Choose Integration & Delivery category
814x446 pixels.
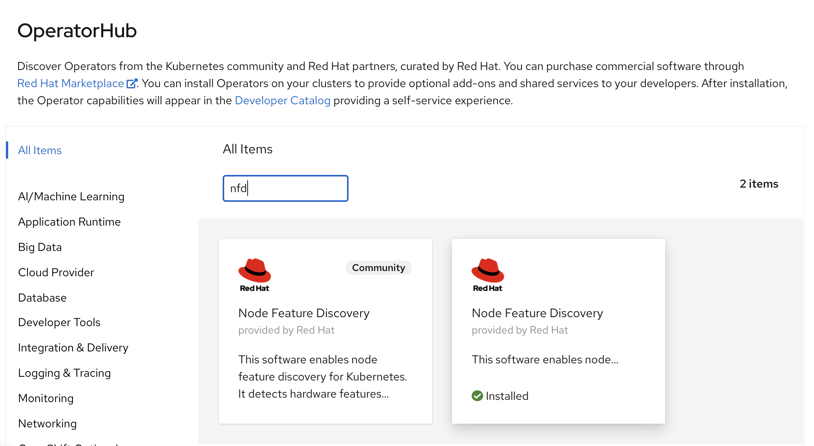[73, 348]
